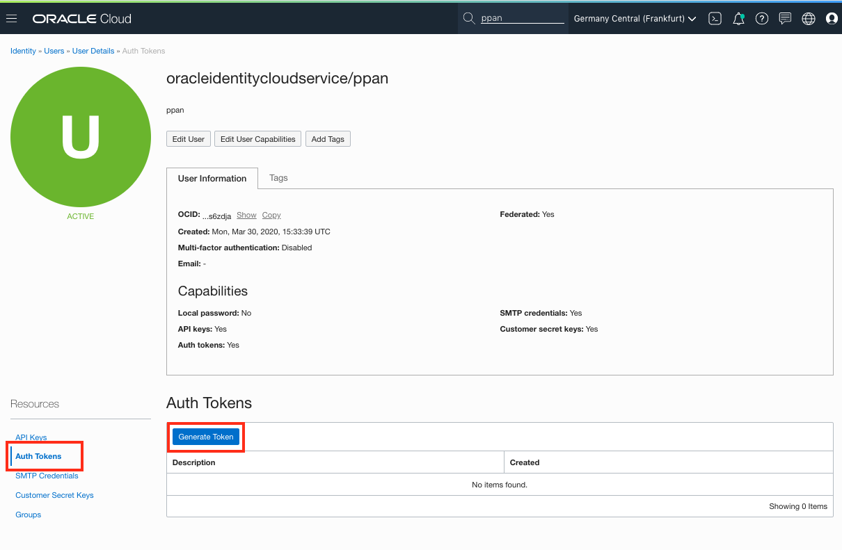This screenshot has width=842, height=550.
Task: Click the ACTIVE status label
Action: [x=81, y=216]
